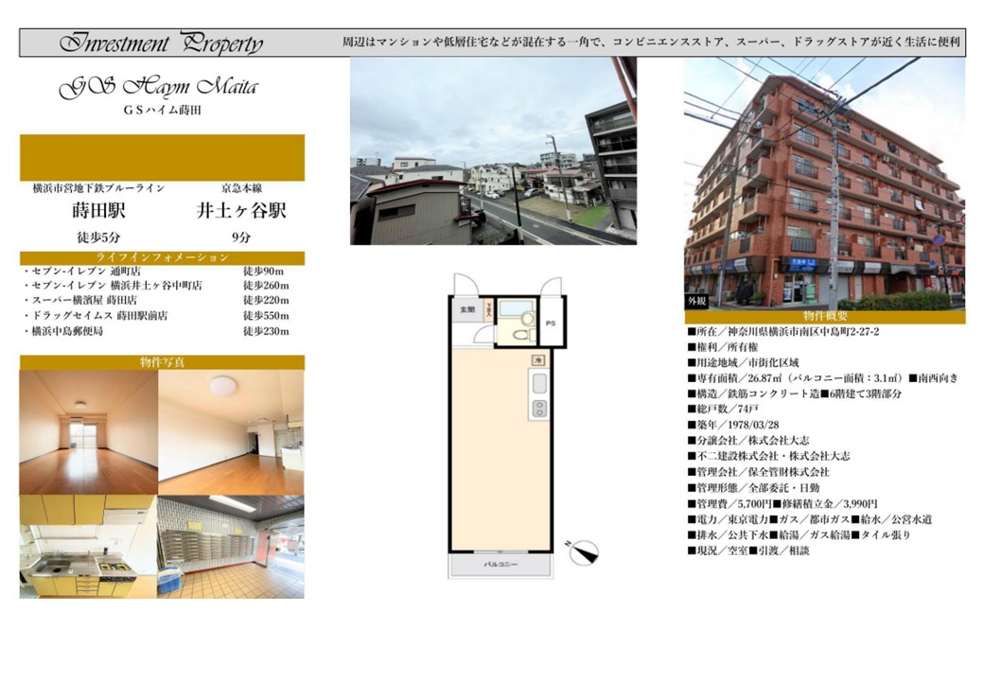984x681 pixels.
Task: Click the two-burner stove symbol
Action: coord(539,409)
